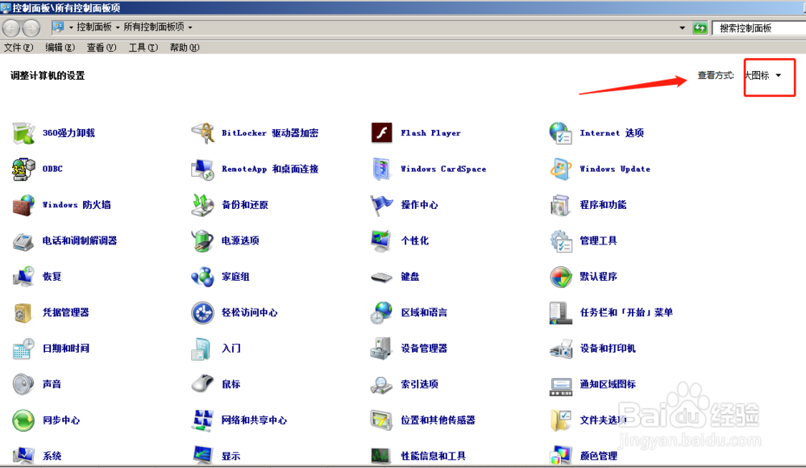Click 所有控制面板项 breadcrumb segment
Image resolution: width=806 pixels, height=468 pixels.
pos(154,27)
